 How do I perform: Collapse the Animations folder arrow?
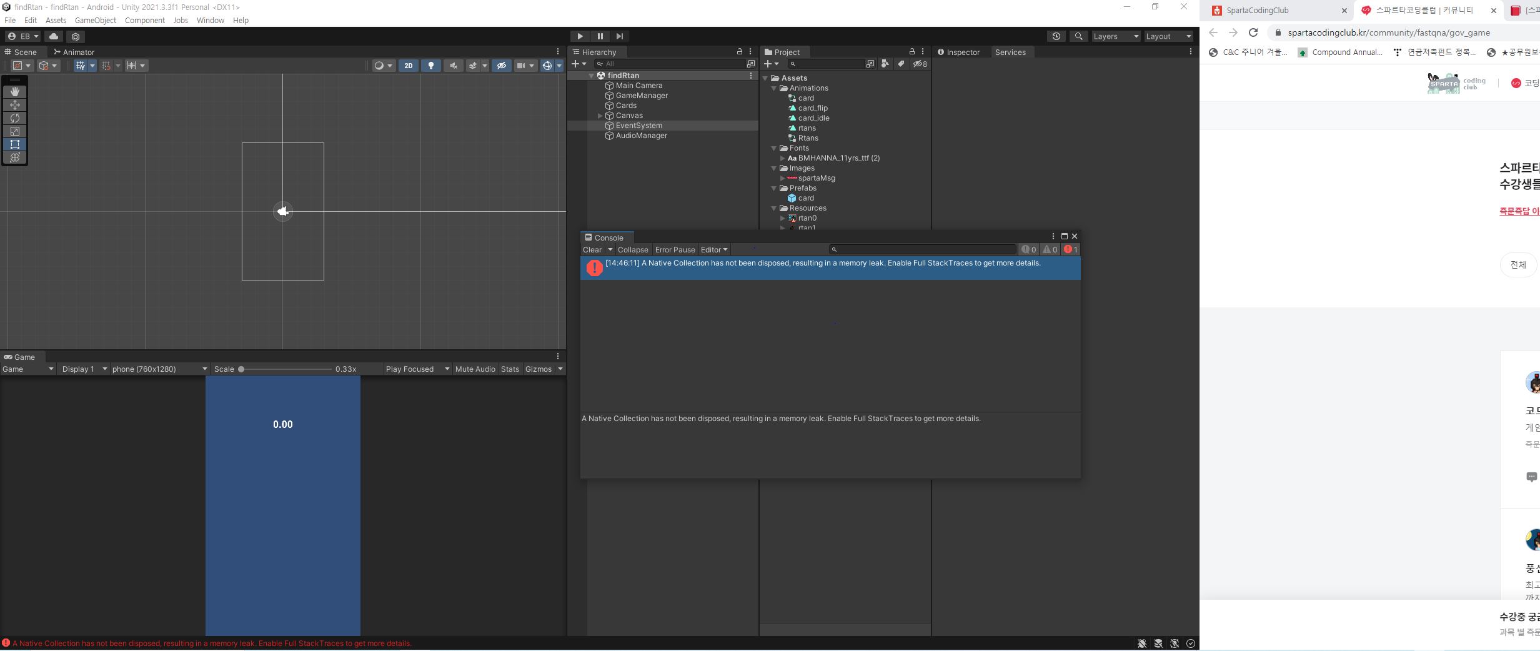pyautogui.click(x=774, y=88)
